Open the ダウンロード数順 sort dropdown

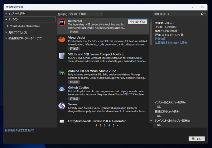pos(86,14)
